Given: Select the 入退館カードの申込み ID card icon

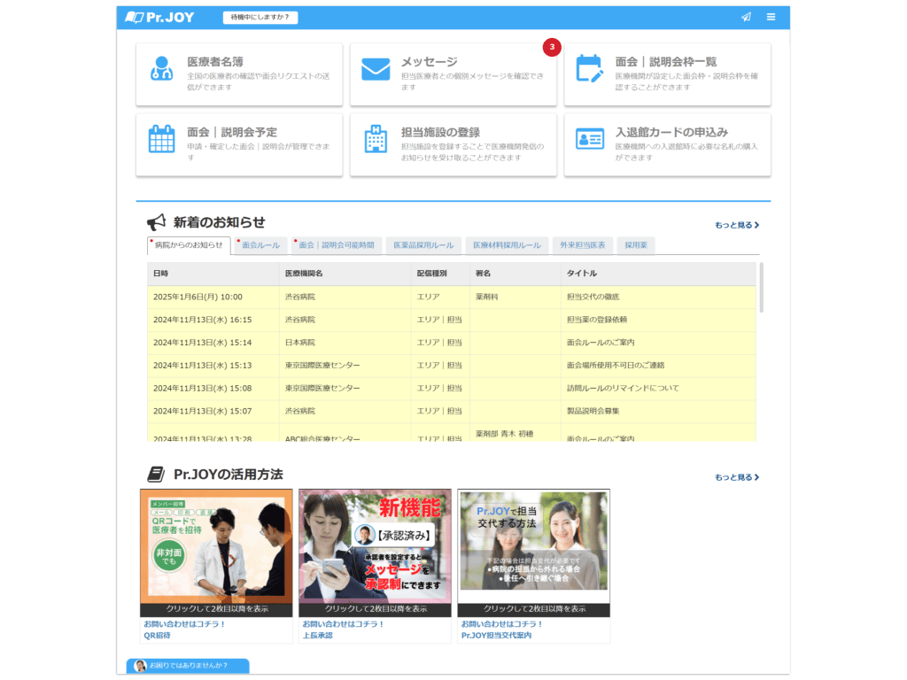Looking at the screenshot, I should tap(590, 139).
